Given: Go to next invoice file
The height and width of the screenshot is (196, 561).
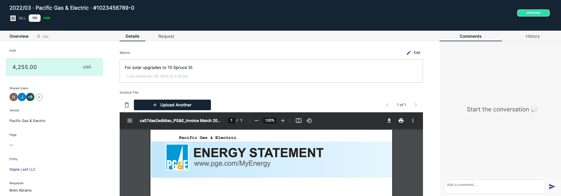Looking at the screenshot, I should click(x=416, y=105).
